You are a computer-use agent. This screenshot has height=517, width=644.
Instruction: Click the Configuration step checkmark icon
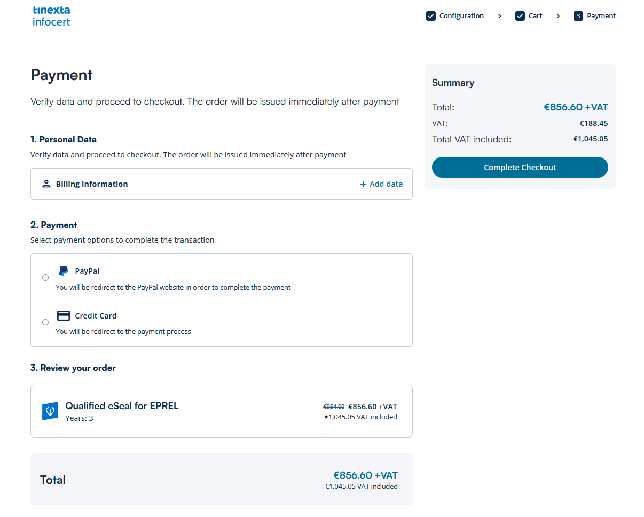[431, 16]
